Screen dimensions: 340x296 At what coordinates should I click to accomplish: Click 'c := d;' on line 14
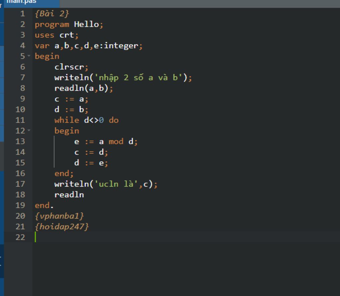tap(91, 152)
